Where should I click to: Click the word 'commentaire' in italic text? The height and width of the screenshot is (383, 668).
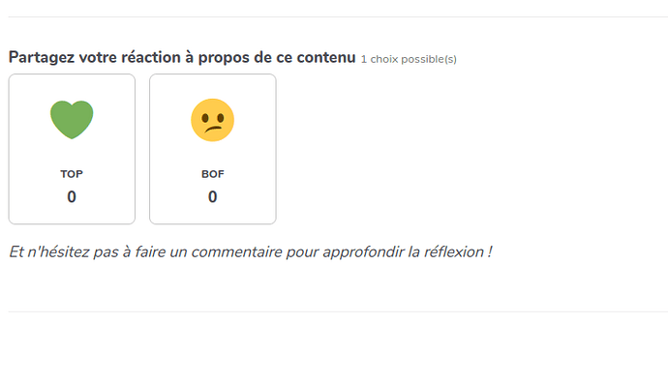236,251
